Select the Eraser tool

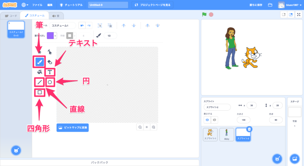click(50, 61)
